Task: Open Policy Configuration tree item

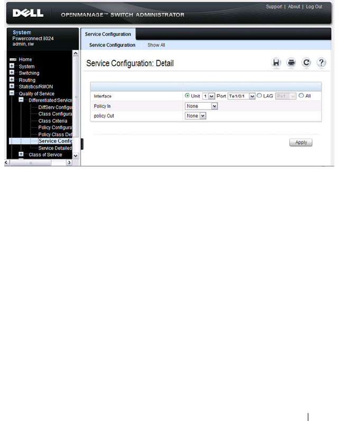Action: pos(55,128)
